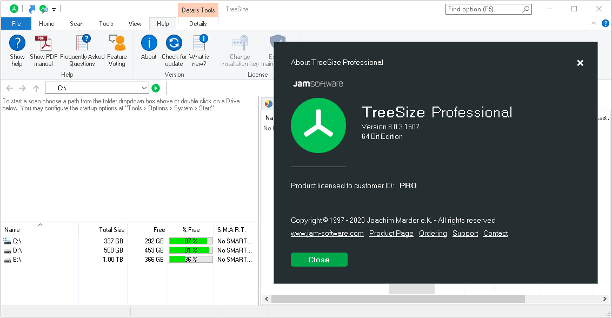612x318 pixels.
Task: Click the TreeSize logo in the title bar
Action: click(14, 9)
